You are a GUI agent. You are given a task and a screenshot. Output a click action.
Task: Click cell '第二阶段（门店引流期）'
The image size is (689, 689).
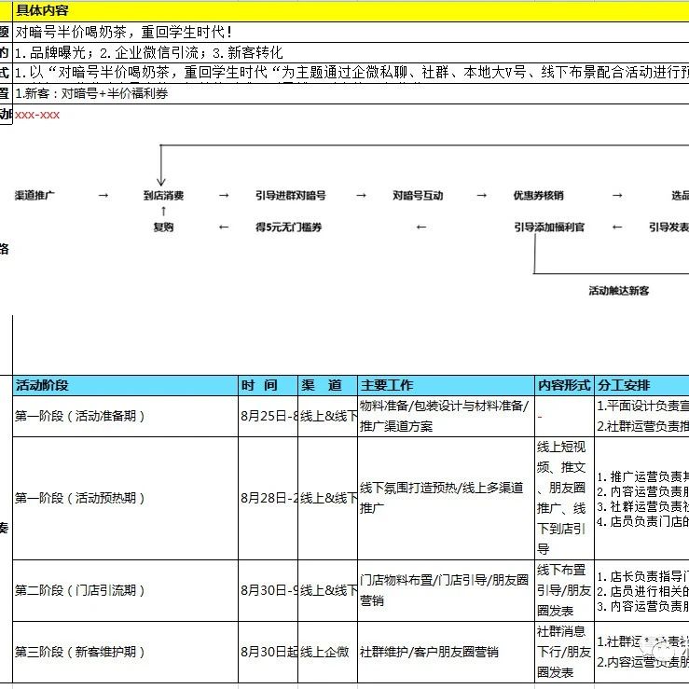tap(125, 590)
